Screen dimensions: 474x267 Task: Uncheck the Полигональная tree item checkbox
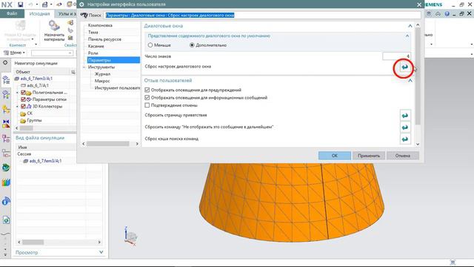[23, 92]
